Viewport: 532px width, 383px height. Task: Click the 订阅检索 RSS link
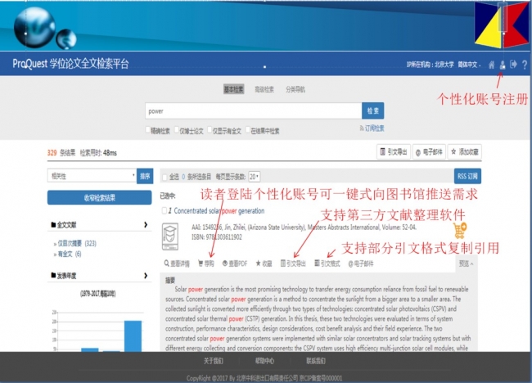tap(372, 128)
